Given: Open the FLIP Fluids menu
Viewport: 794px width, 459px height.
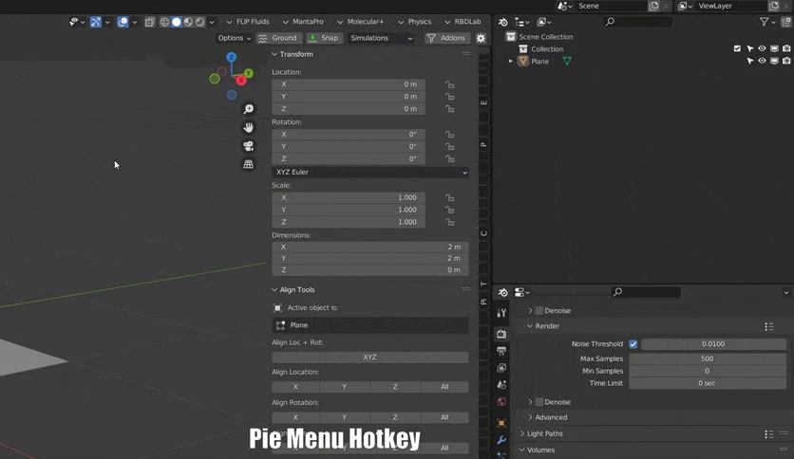Looking at the screenshot, I should 248,22.
